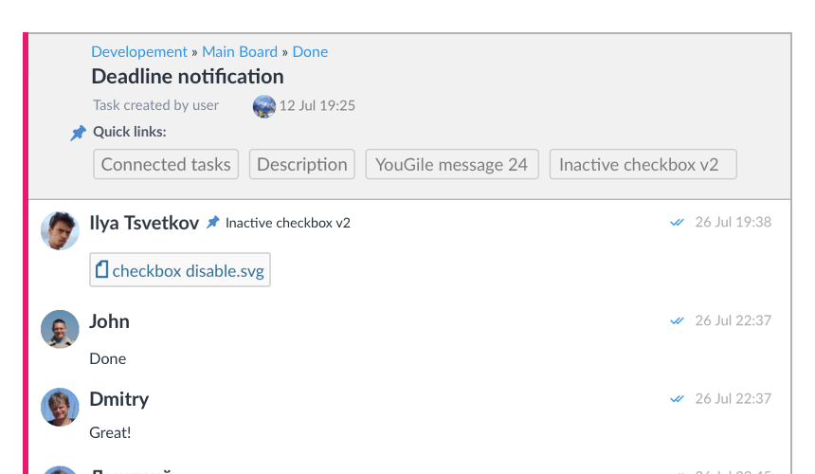Click the pin icon beside Quick links
Image resolution: width=815 pixels, height=474 pixels.
pos(78,133)
